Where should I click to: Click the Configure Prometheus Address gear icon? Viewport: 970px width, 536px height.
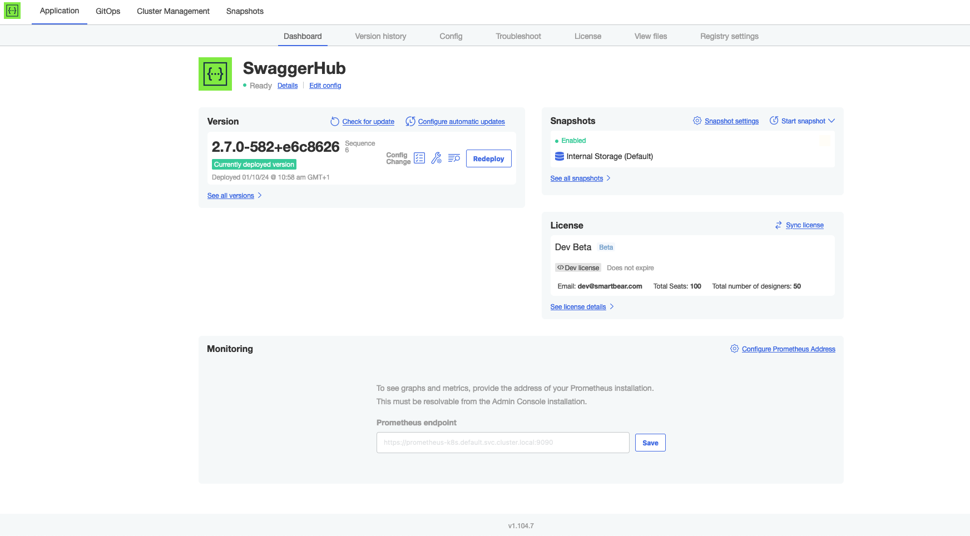(734, 349)
